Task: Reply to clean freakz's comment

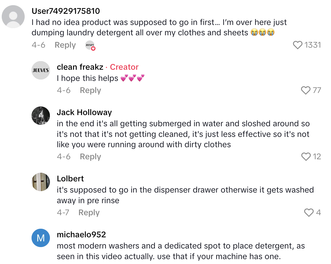Action: (90, 90)
